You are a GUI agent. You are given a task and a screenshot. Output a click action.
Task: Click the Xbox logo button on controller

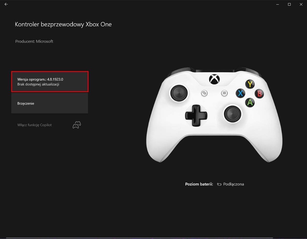[x=214, y=79]
